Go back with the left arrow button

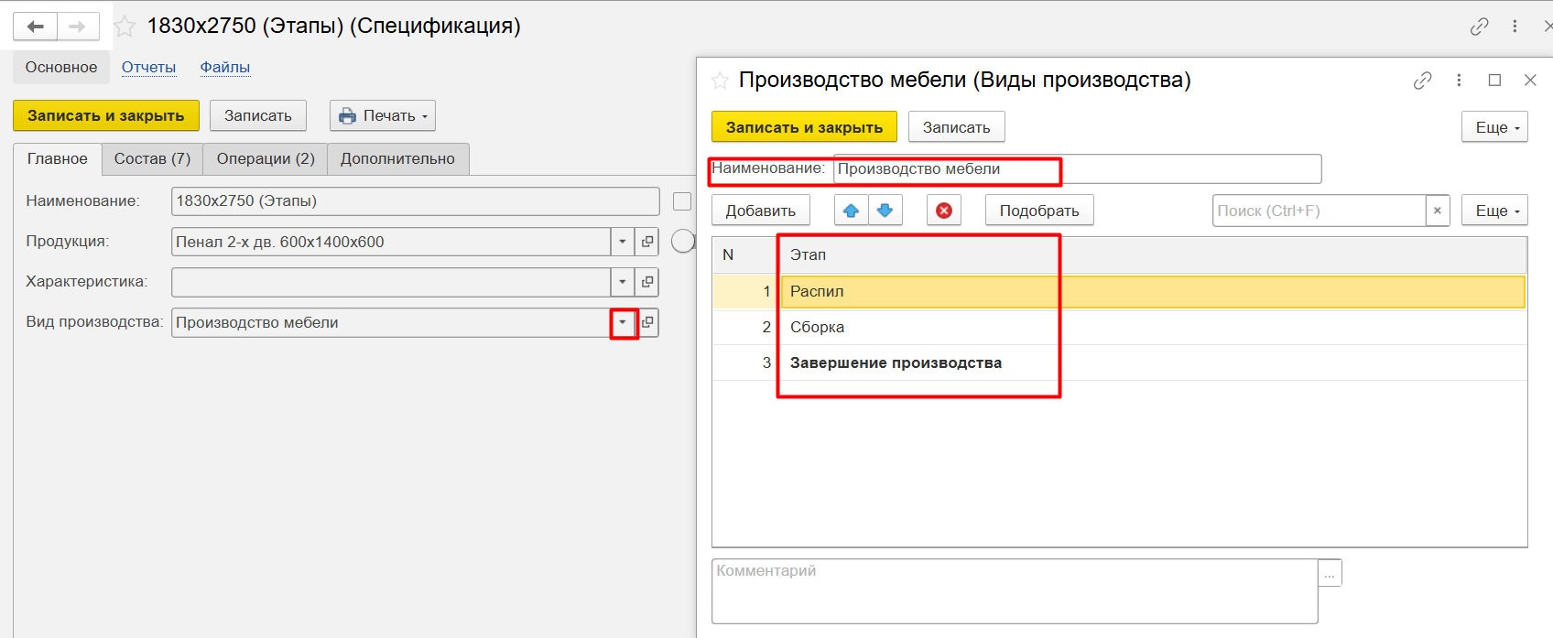pyautogui.click(x=36, y=27)
